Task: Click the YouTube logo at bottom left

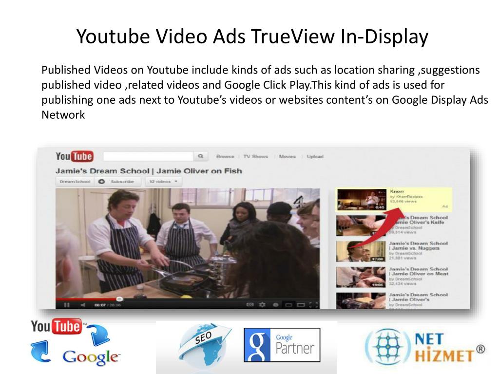Action: (x=58, y=326)
